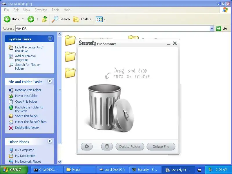Click Copy this folder
232x174 pixels.
click(x=26, y=101)
